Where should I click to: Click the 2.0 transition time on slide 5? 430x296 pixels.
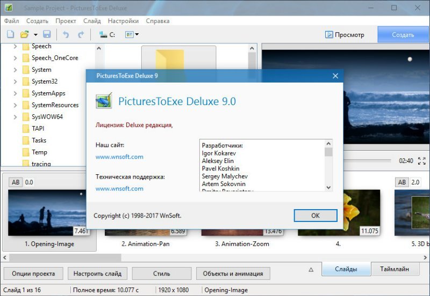click(x=415, y=182)
